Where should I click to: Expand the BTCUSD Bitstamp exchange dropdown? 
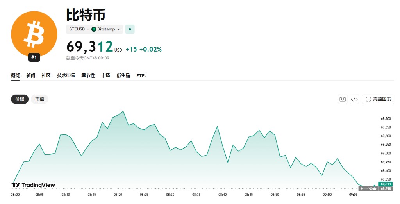(95, 29)
